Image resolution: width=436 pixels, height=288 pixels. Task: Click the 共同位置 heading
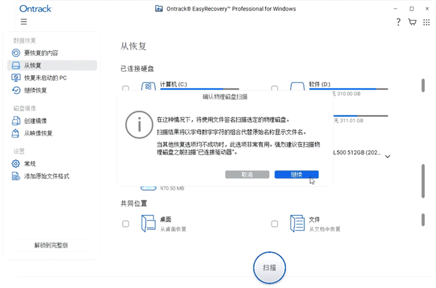[134, 203]
